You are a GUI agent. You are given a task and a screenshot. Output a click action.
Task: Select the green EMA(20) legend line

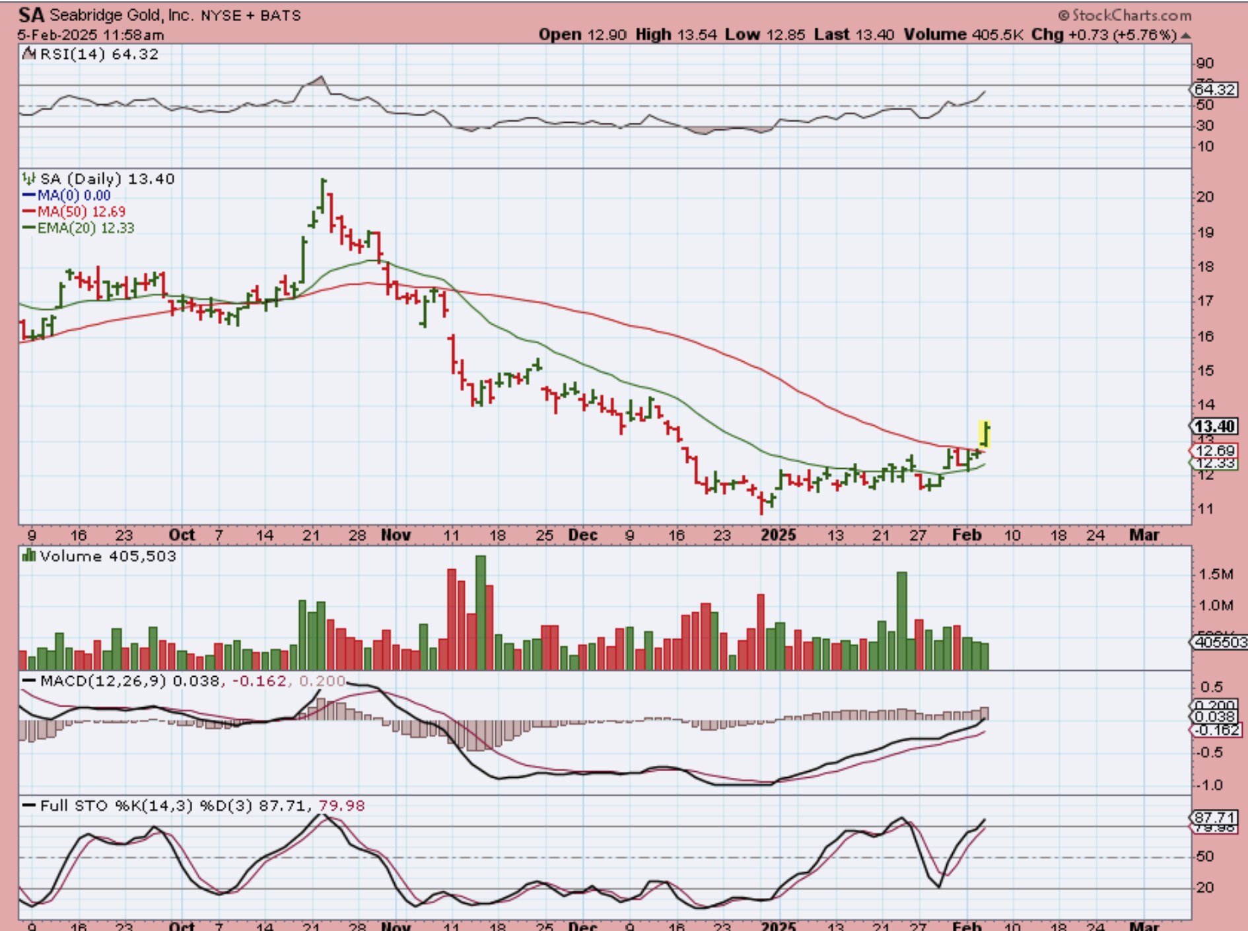coord(29,228)
